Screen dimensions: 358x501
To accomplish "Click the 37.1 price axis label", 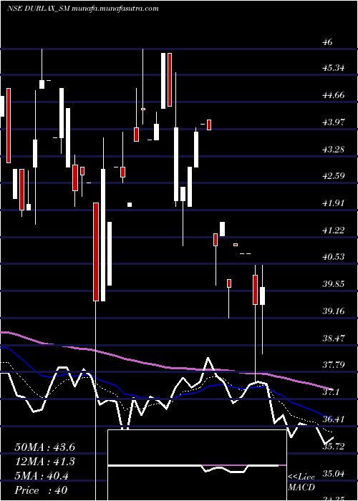I will coord(331,392).
